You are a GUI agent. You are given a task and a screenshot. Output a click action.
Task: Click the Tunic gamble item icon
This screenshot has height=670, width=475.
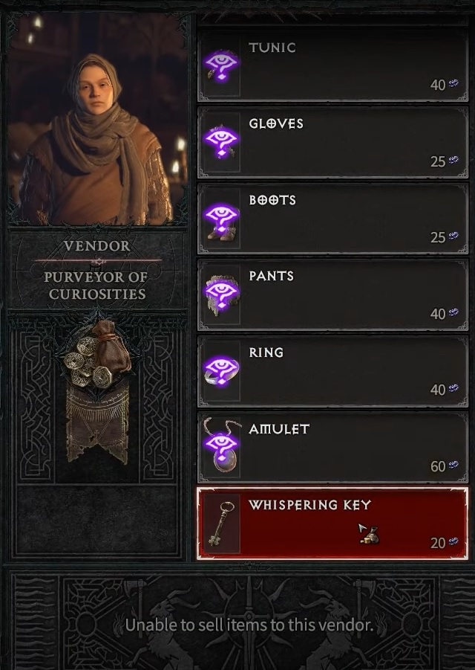[222, 65]
